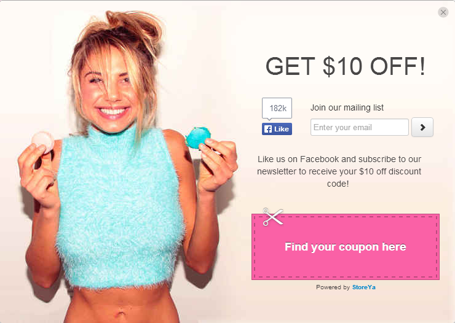Click the Join our mailing list label

(347, 107)
